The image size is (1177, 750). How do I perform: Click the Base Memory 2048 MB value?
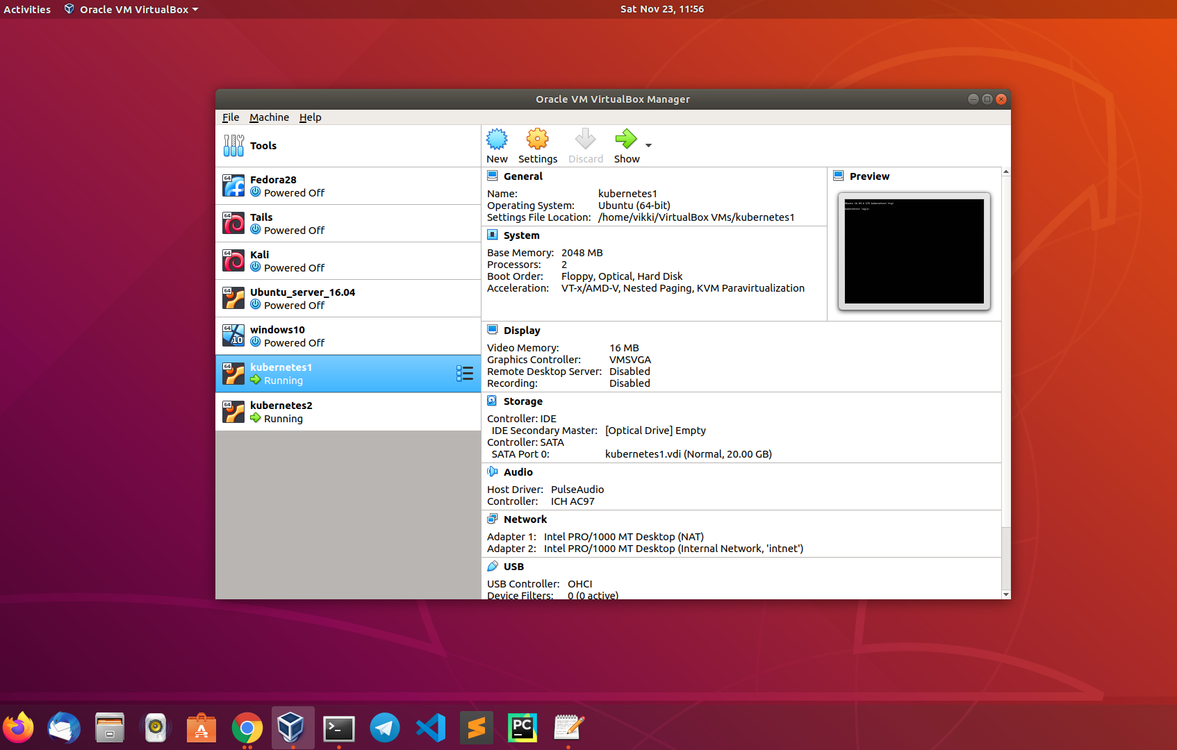(582, 253)
